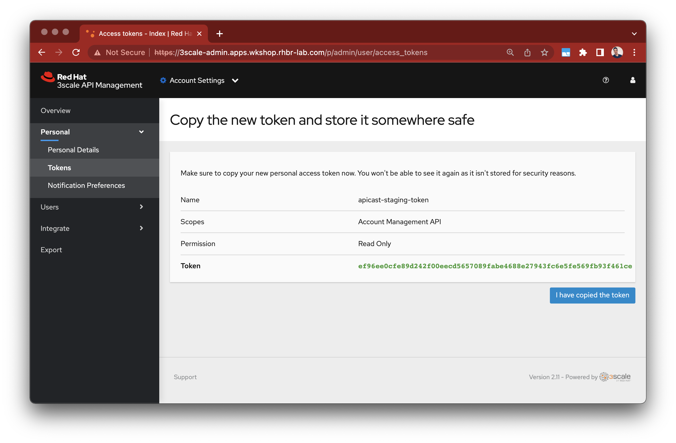Open a new browser tab
The image size is (676, 443).
coord(220,34)
